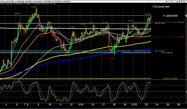This screenshot has width=187, height=109.
Task: Open the bar chart studies icon
Action: (177, 1)
